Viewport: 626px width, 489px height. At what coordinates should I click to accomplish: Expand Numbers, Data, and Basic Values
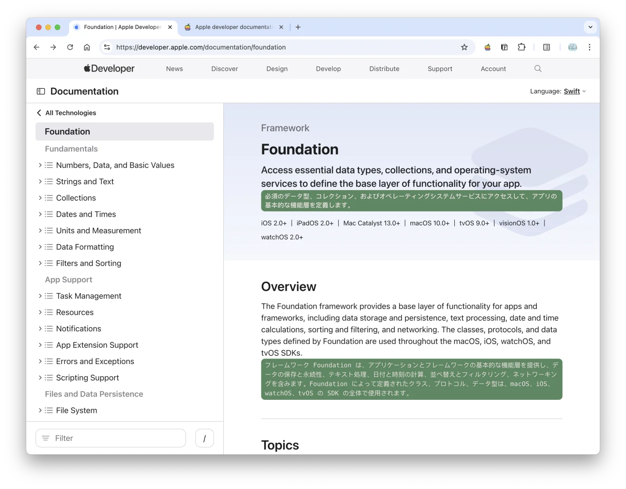(40, 165)
